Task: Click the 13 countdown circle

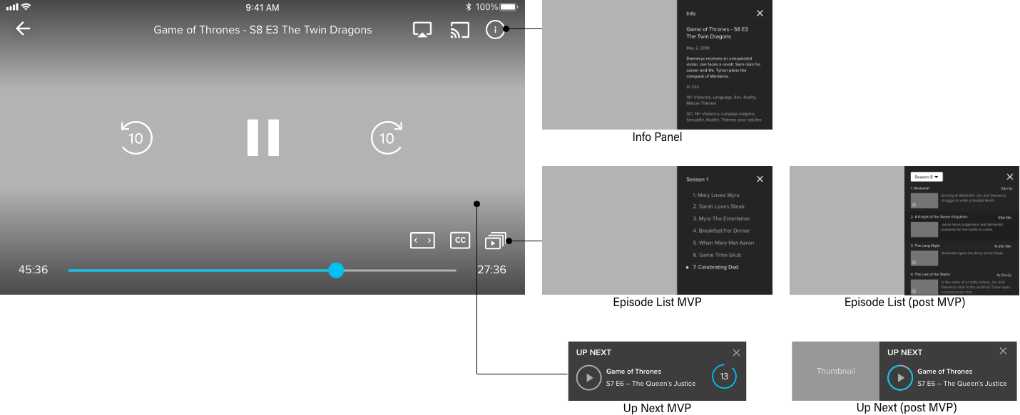Action: pyautogui.click(x=724, y=377)
